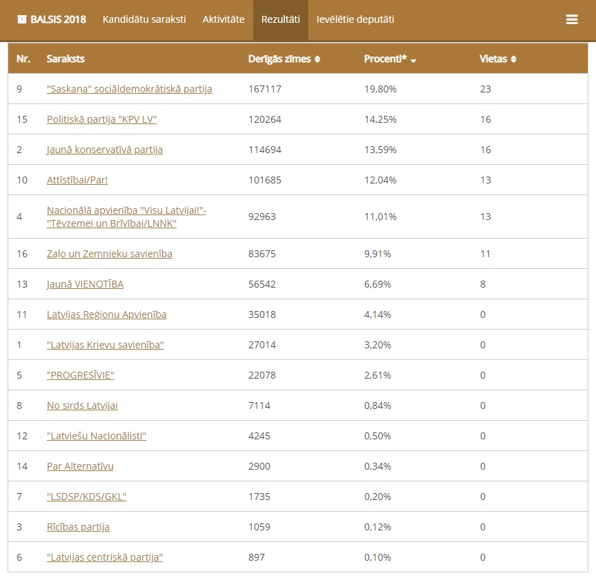The height and width of the screenshot is (580, 596).
Task: Click Jaunā konservatīvā partija link
Action: pyautogui.click(x=105, y=150)
